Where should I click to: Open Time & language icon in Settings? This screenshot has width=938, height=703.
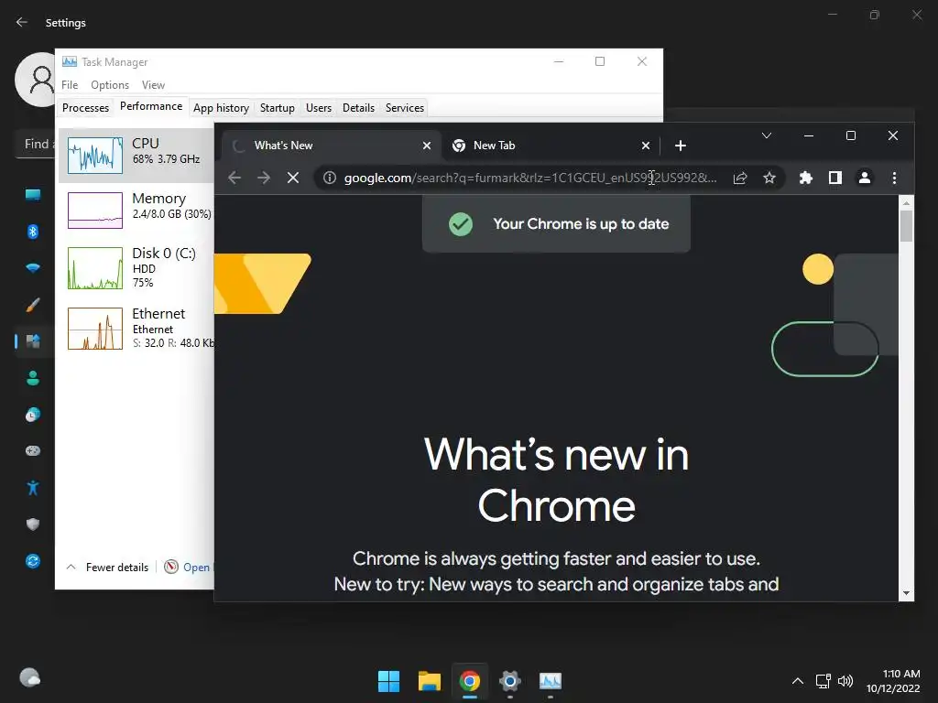[x=33, y=415]
